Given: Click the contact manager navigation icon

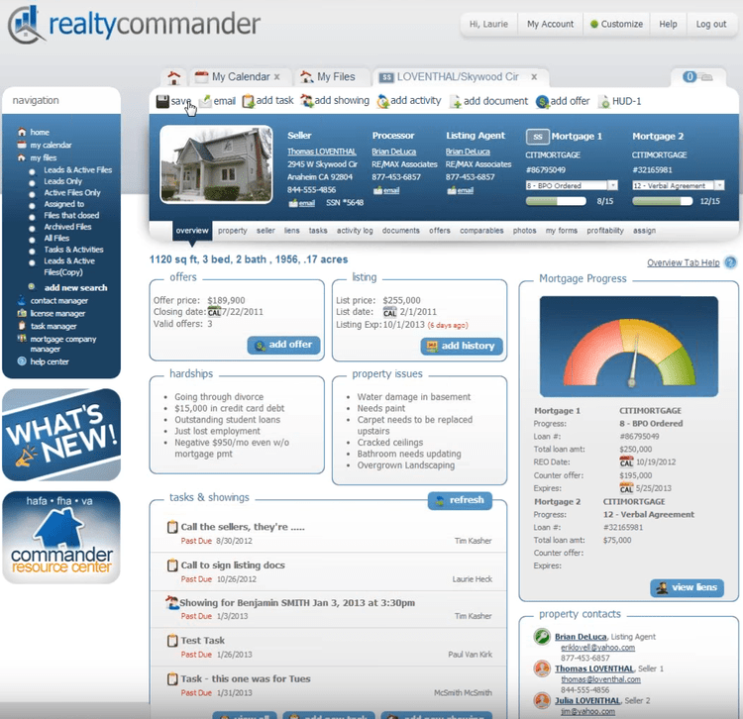Looking at the screenshot, I should (x=22, y=300).
